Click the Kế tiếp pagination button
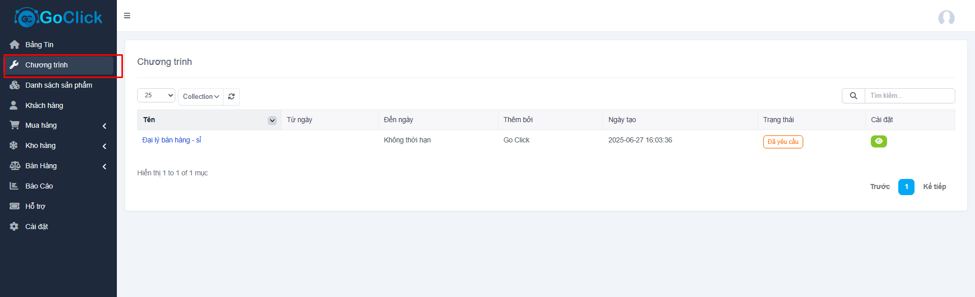Viewport: 975px width, 297px height. click(x=934, y=187)
